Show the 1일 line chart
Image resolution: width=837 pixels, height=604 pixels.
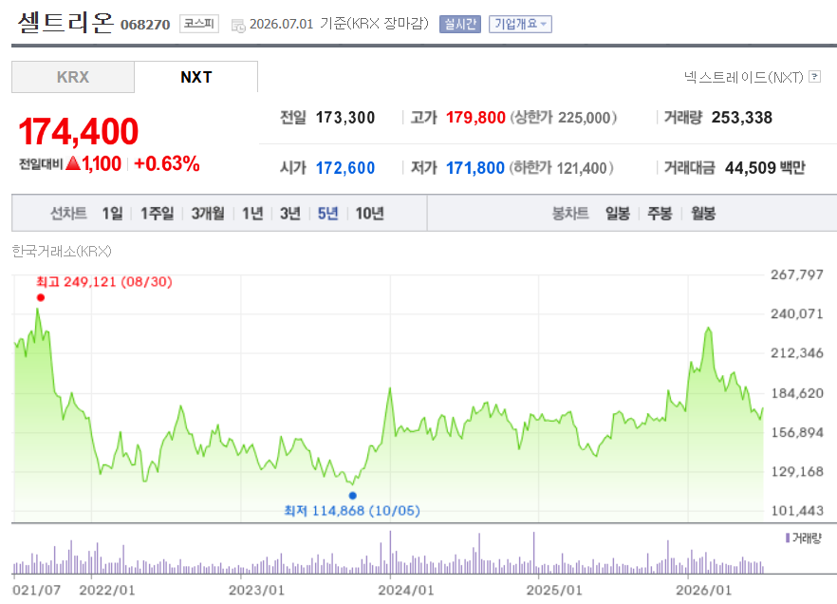(x=112, y=214)
